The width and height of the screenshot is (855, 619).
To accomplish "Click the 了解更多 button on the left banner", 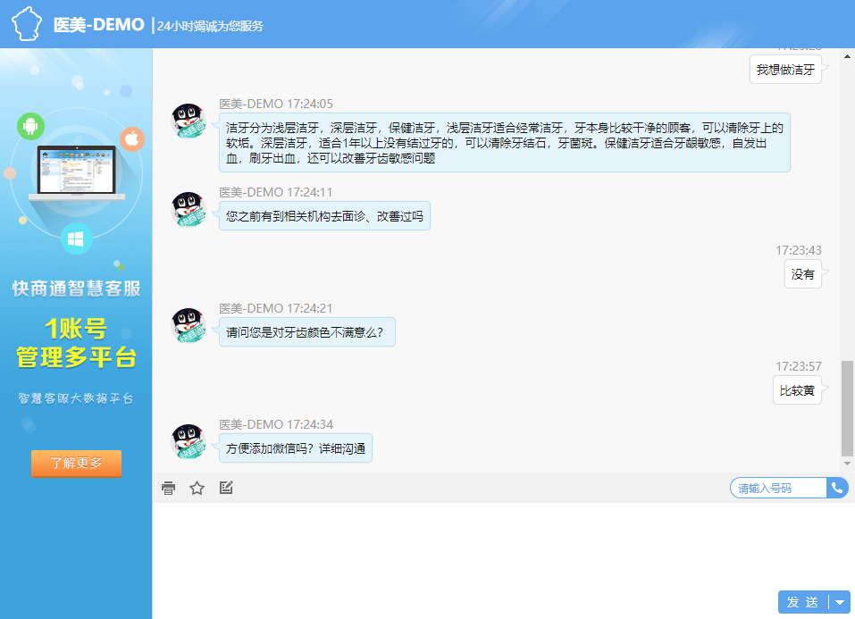I will tap(76, 464).
